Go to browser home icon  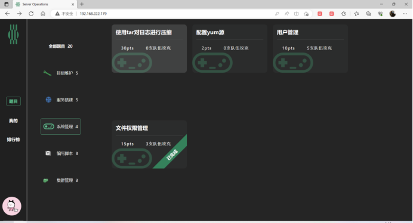coord(43,14)
